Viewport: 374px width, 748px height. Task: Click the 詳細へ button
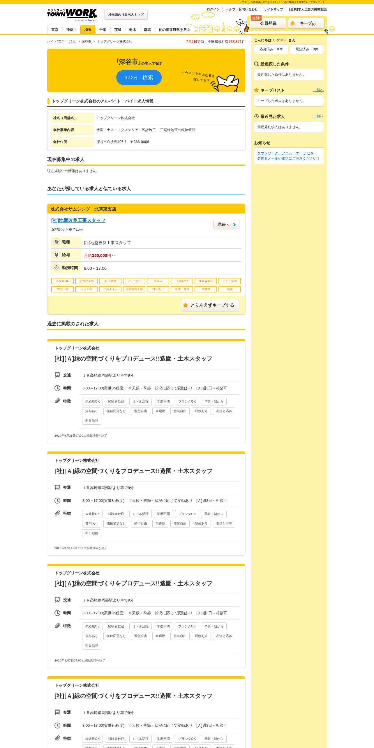226,225
